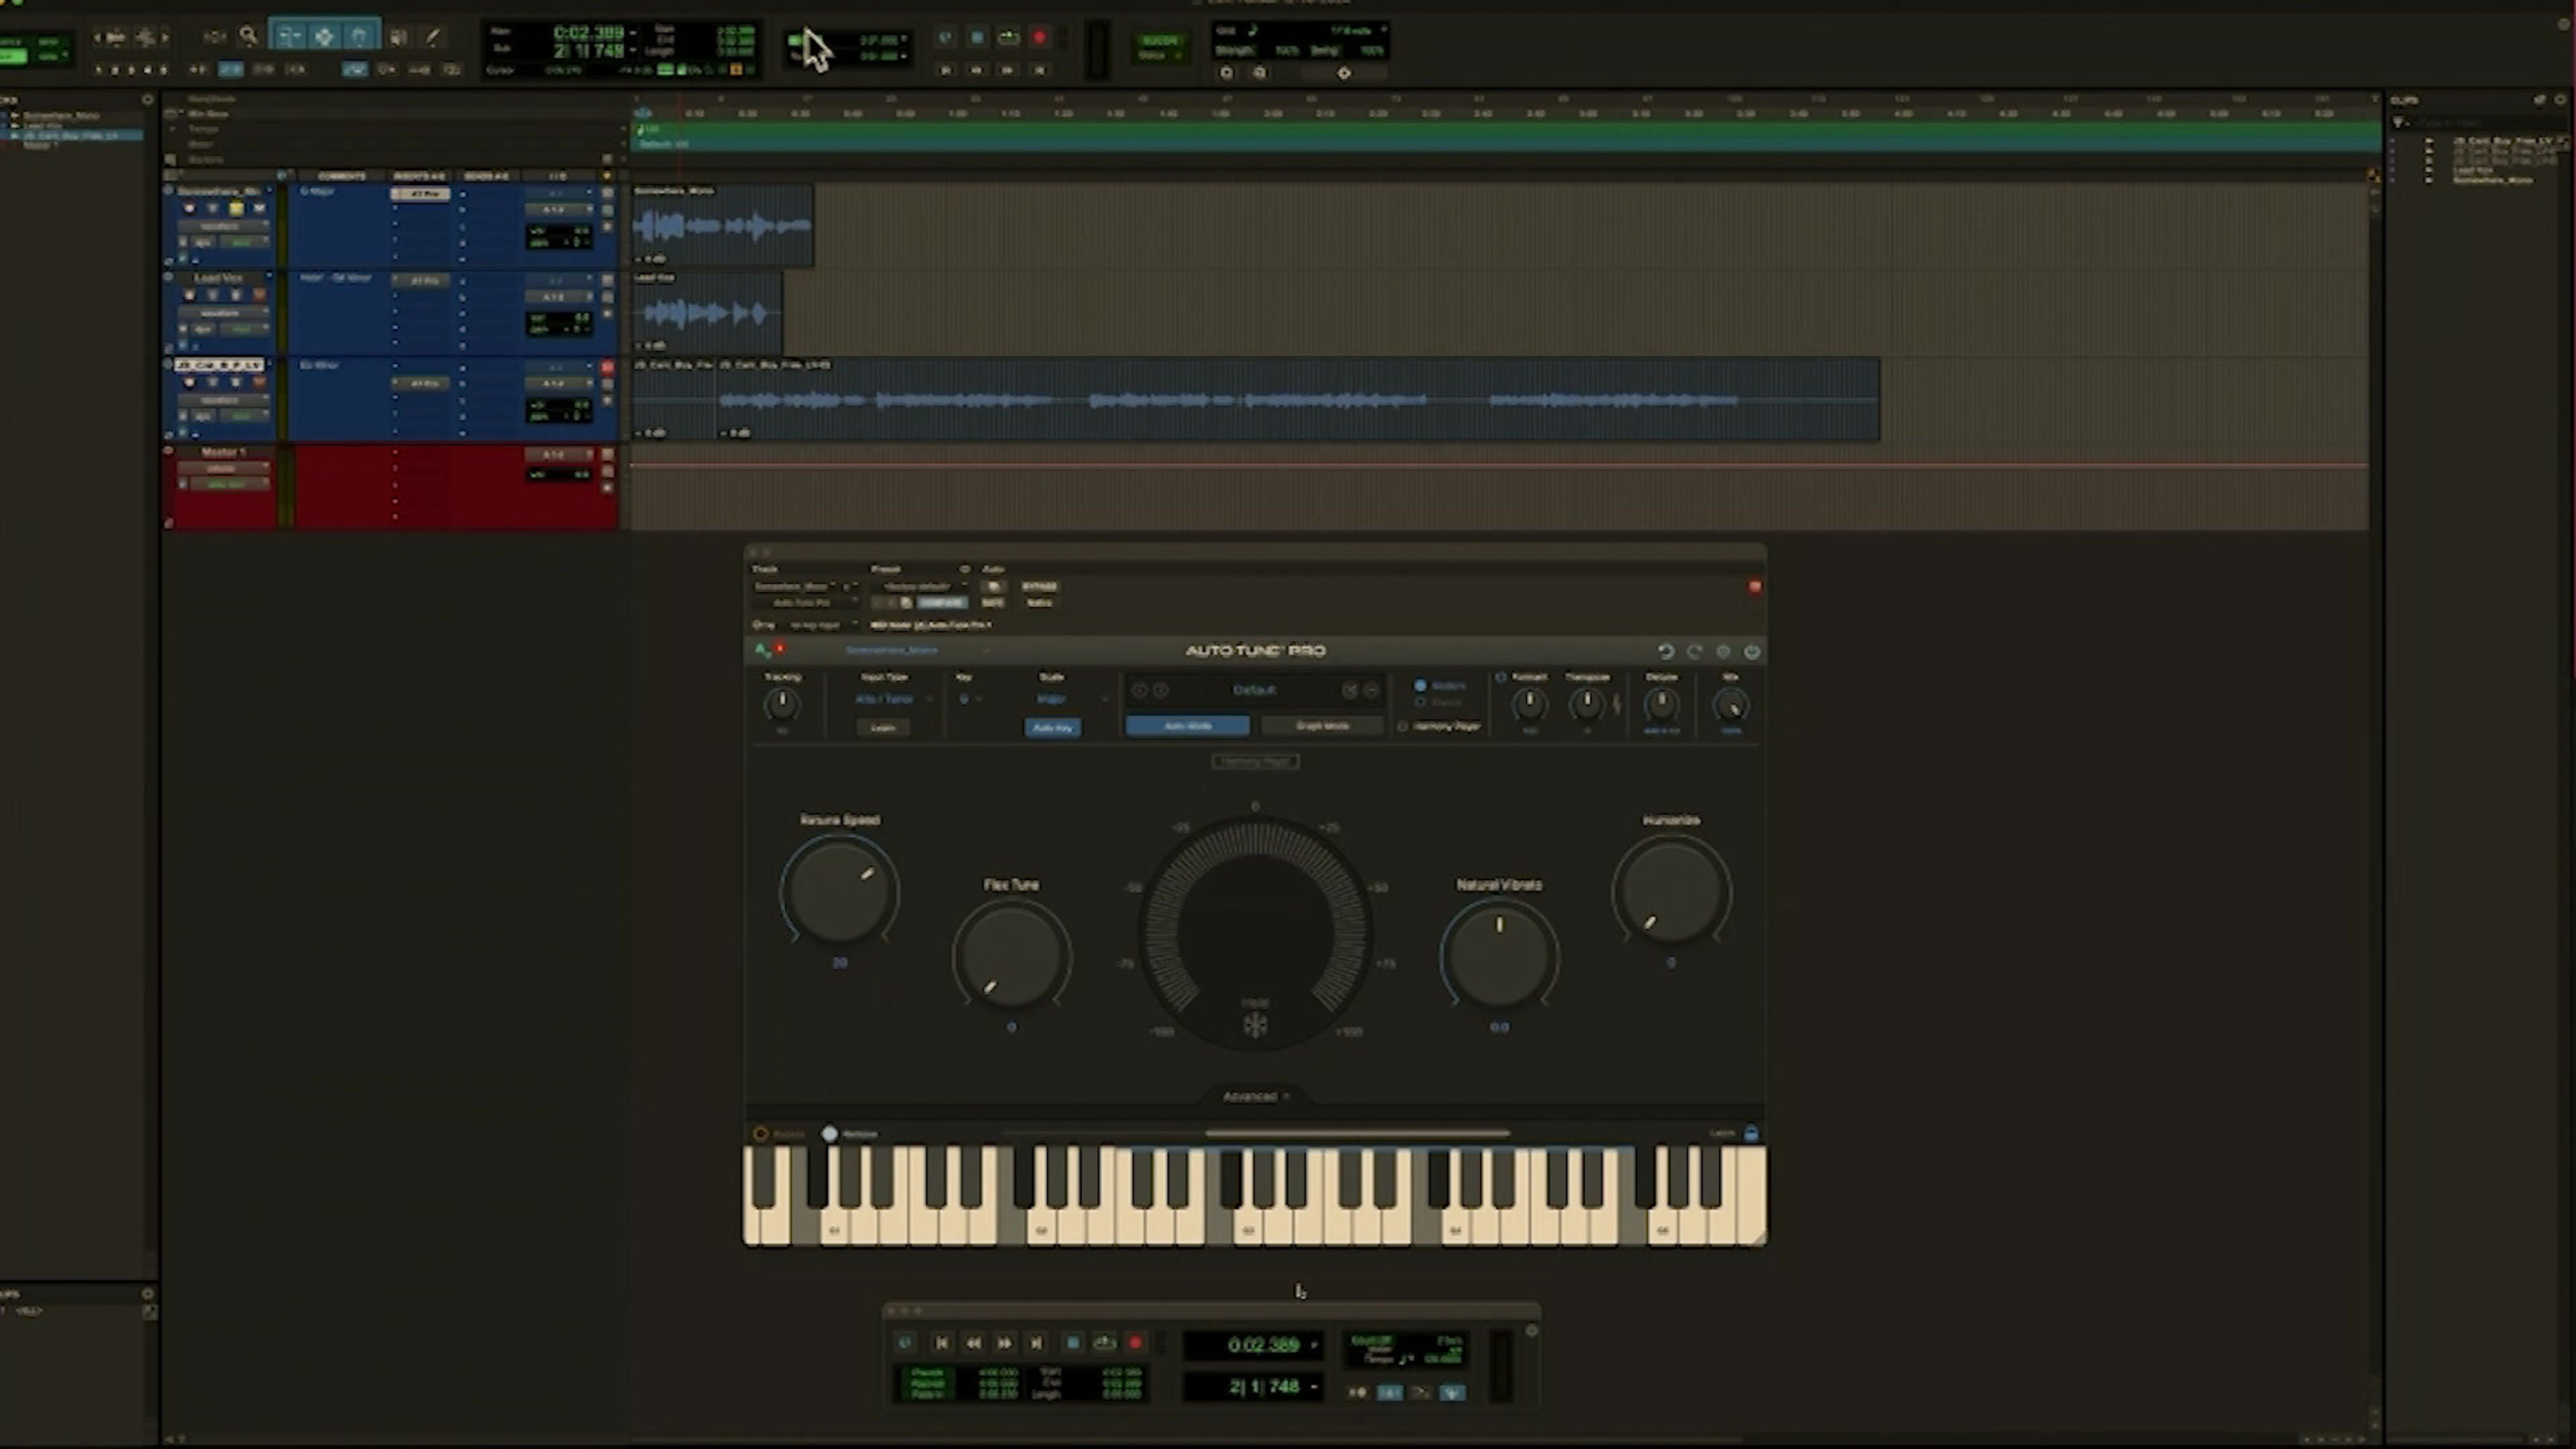The width and height of the screenshot is (2576, 1449).
Task: Select the Trim tool in edit toolbar
Action: point(289,37)
